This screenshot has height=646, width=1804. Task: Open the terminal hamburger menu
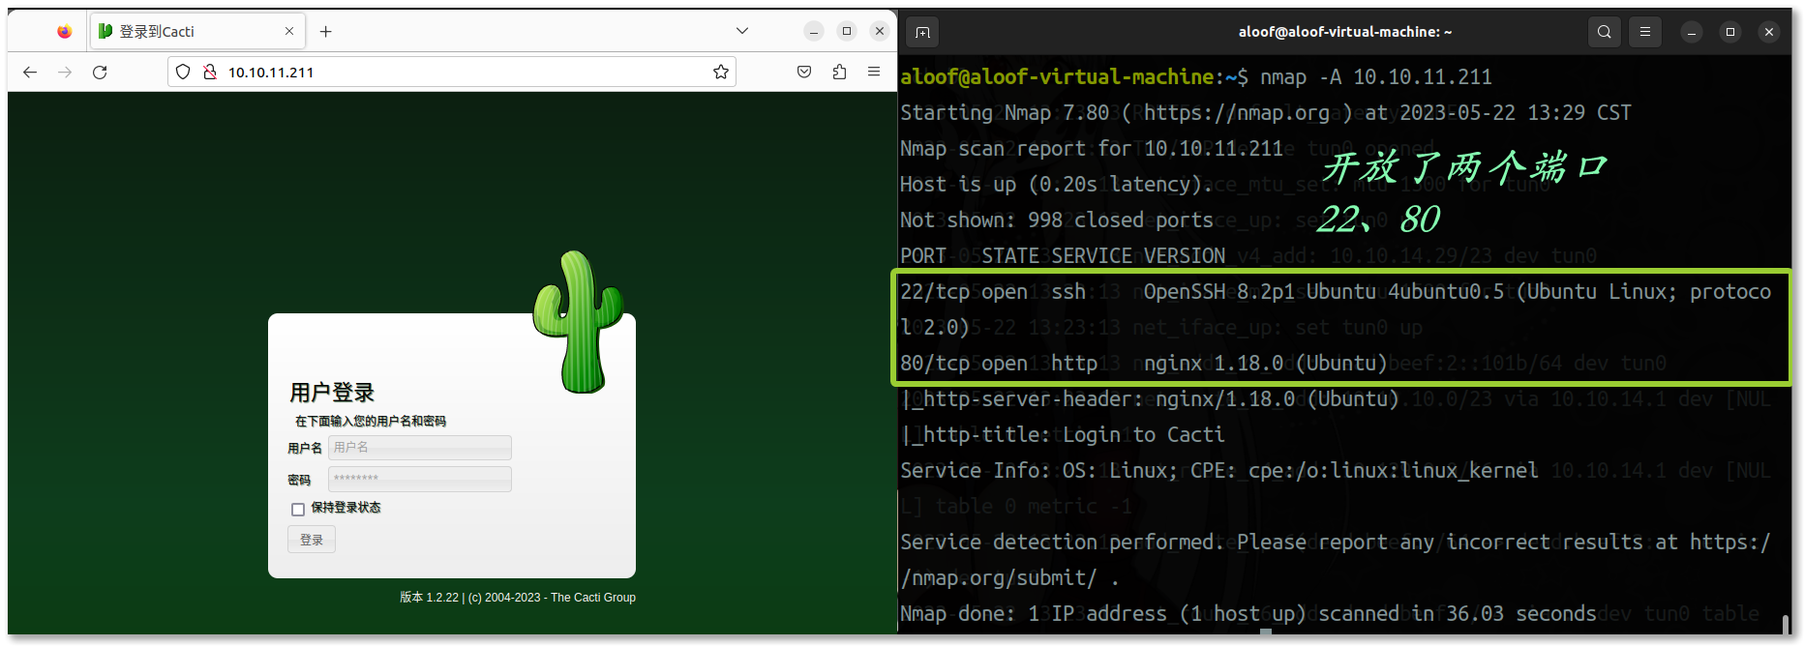pos(1644,32)
